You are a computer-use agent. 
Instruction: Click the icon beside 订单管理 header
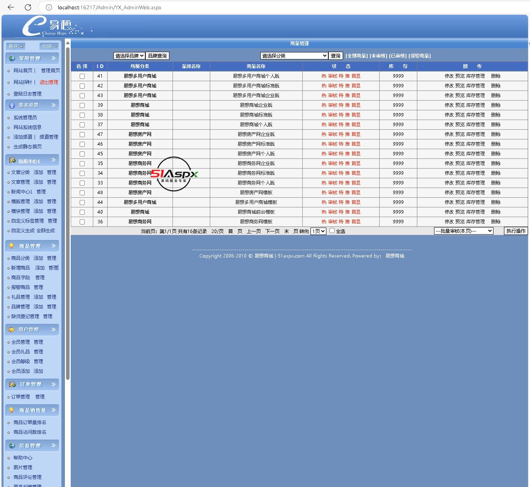click(x=12, y=384)
